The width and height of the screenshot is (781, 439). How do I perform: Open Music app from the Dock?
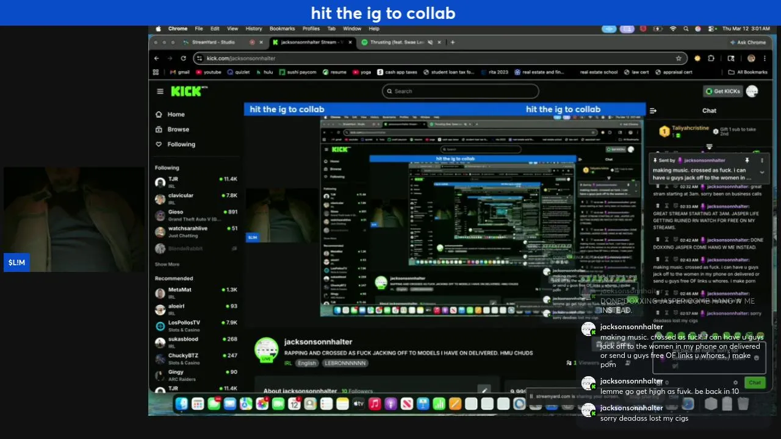[x=375, y=404]
